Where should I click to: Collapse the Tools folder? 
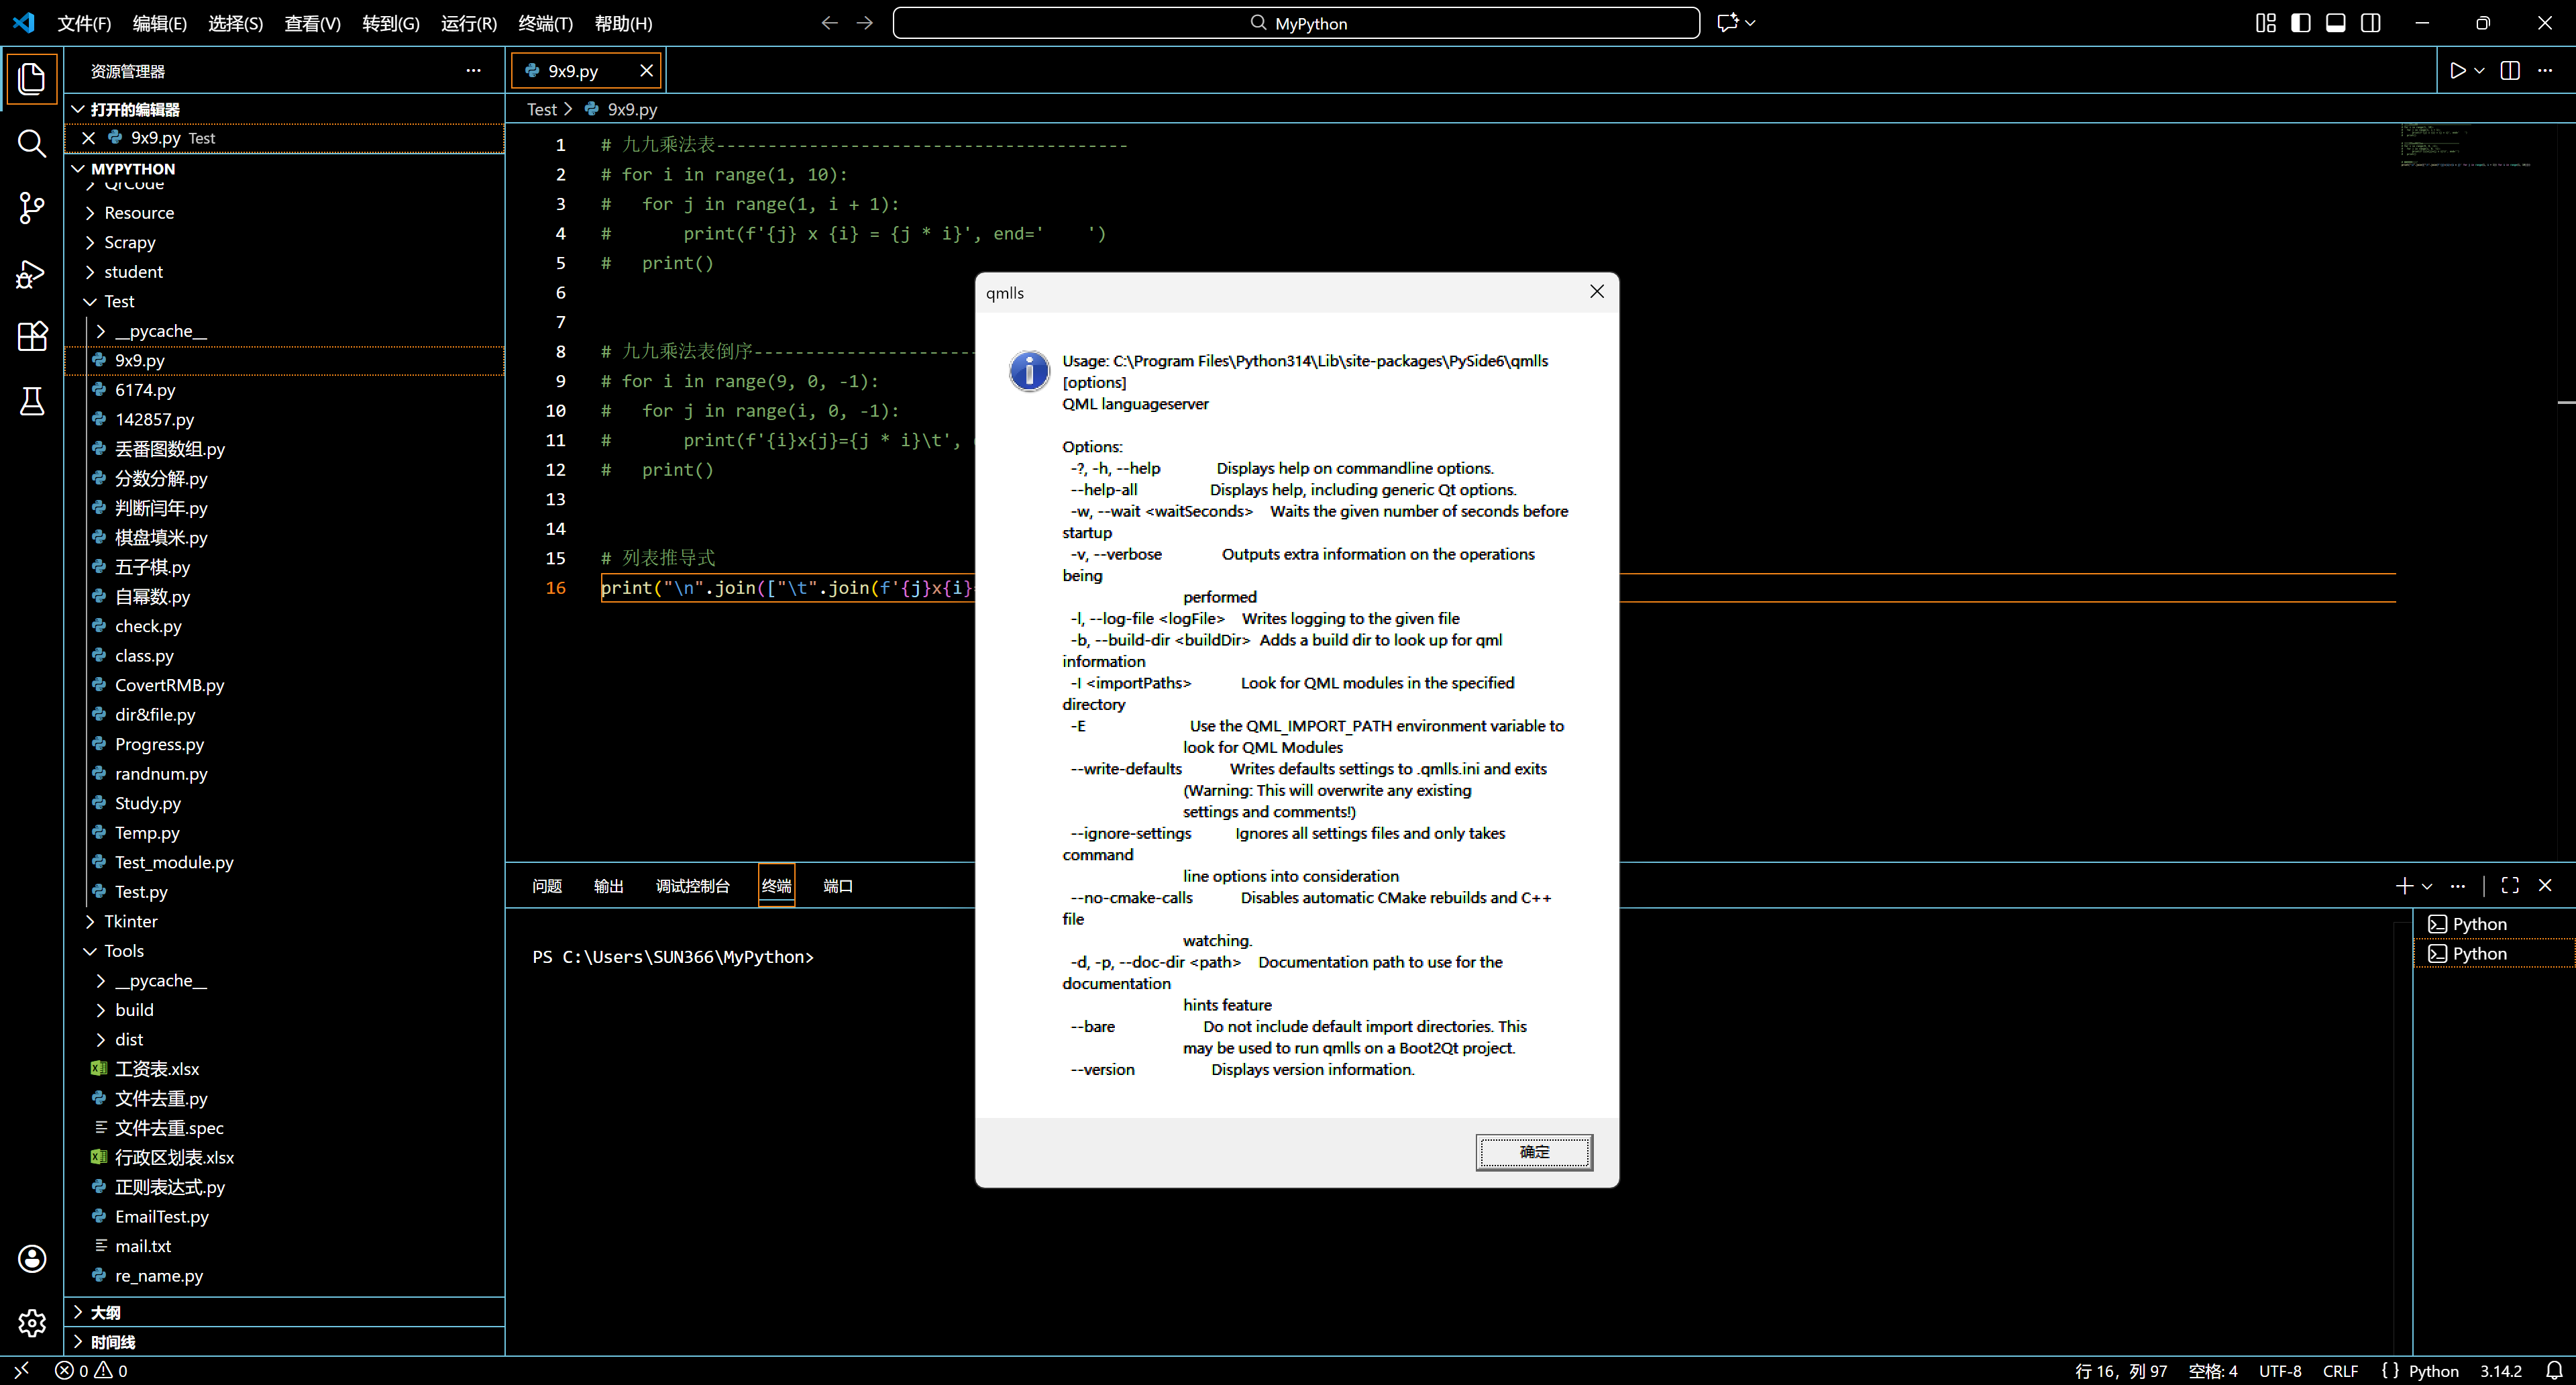pos(124,951)
